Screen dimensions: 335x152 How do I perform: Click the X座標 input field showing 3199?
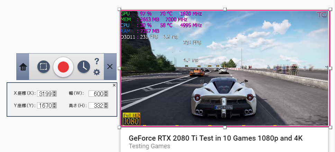45,94
